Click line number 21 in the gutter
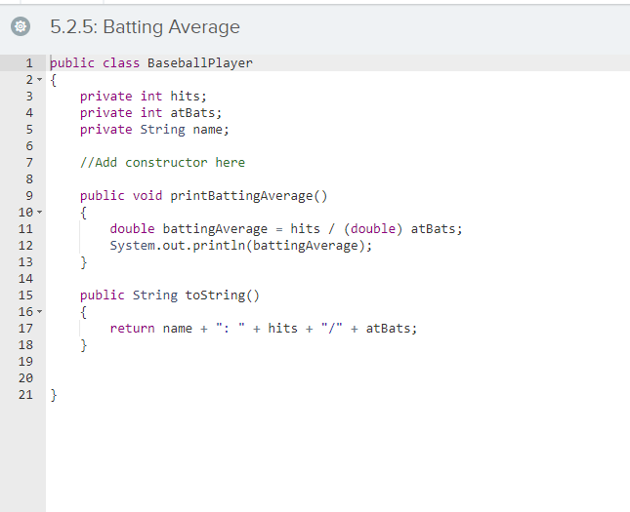Viewport: 630px width, 512px height. (25, 394)
